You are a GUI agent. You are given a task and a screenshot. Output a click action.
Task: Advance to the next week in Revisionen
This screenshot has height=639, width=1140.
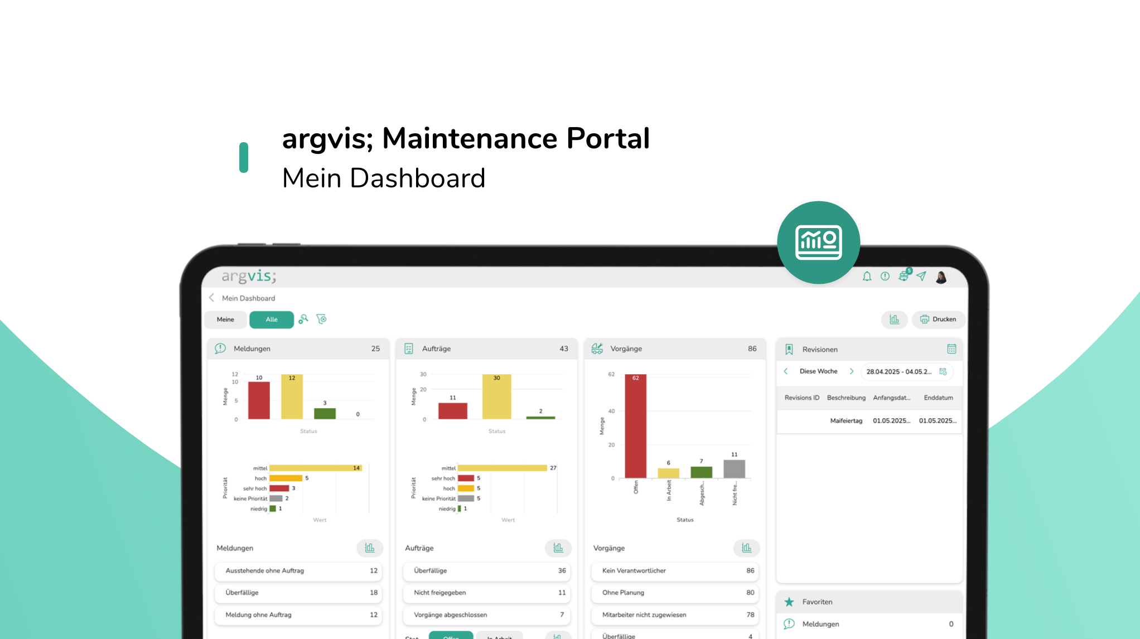[852, 371]
